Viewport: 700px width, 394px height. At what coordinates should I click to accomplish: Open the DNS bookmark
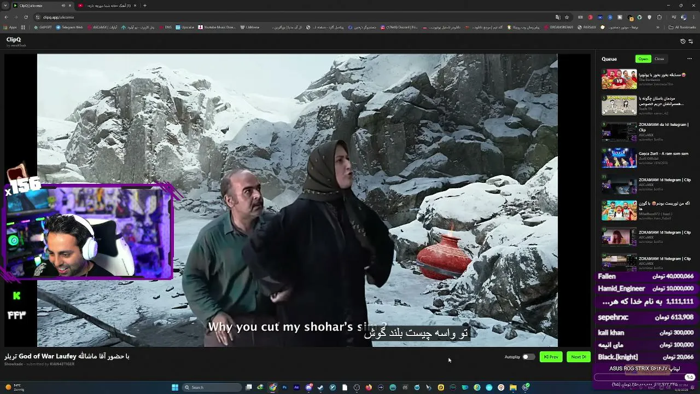(165, 27)
